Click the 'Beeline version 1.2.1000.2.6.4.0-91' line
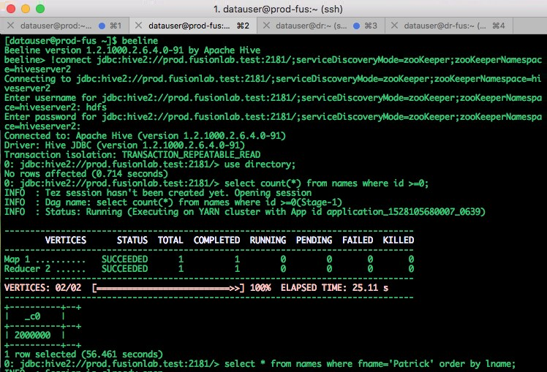The width and height of the screenshot is (547, 372). coord(132,50)
